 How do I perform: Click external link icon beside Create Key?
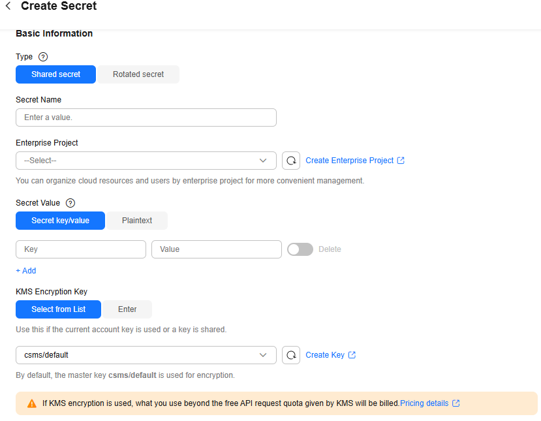(352, 355)
